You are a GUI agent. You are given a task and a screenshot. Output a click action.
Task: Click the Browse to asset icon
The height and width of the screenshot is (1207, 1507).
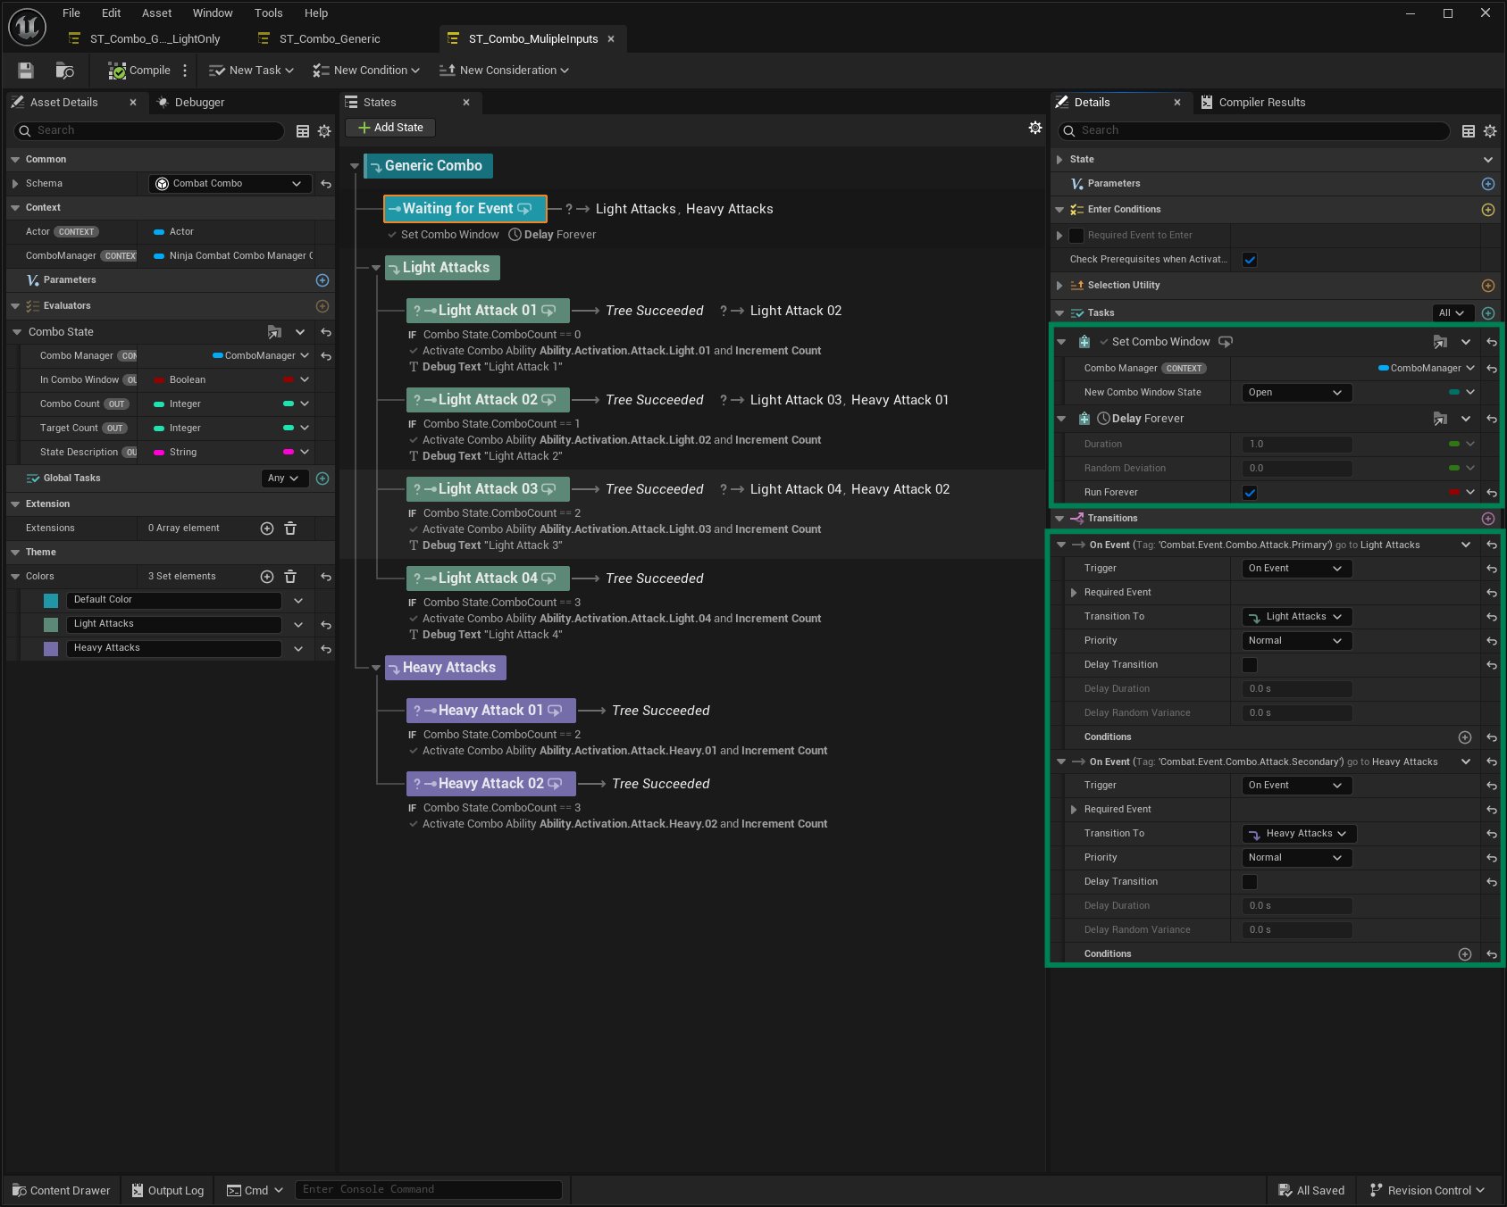[x=64, y=71]
